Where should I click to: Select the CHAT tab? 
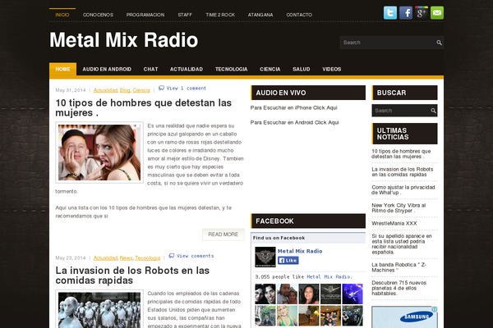point(150,69)
